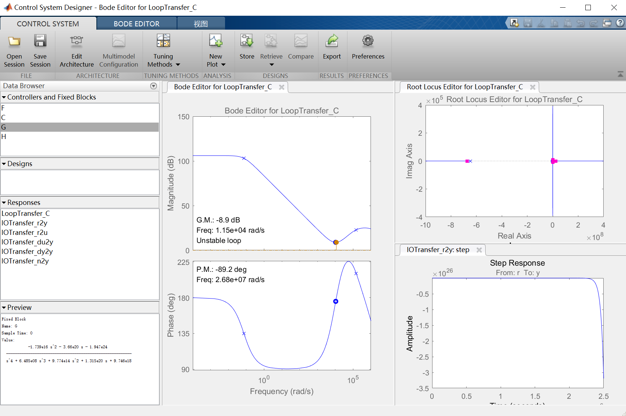Expand Tuning Methods dropdown arrow
Screen dimensions: 626x416
point(178,65)
